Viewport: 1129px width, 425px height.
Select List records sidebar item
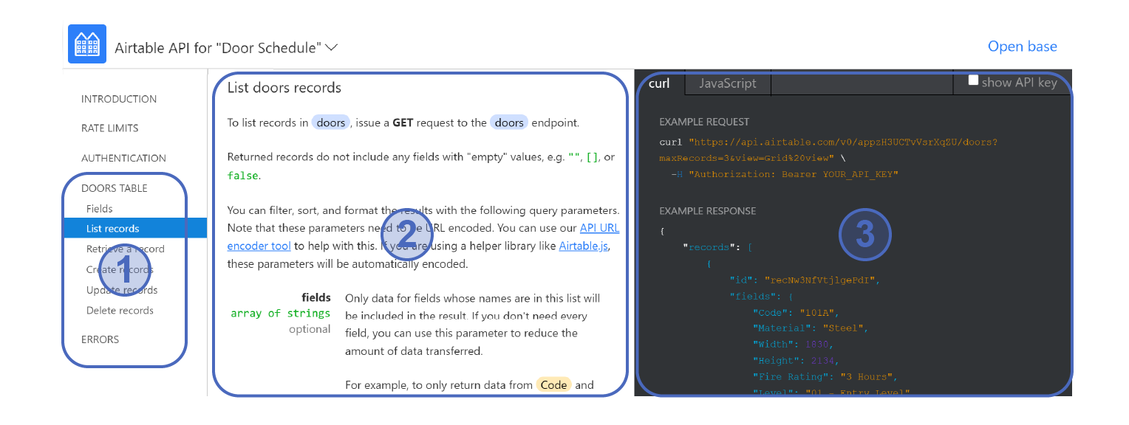pos(112,229)
